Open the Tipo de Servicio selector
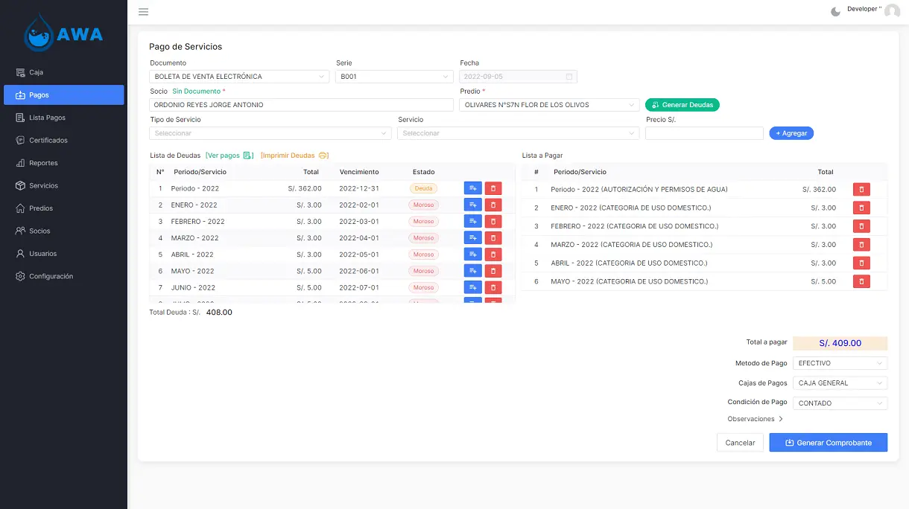Screen dimensions: 909x509 (270, 133)
